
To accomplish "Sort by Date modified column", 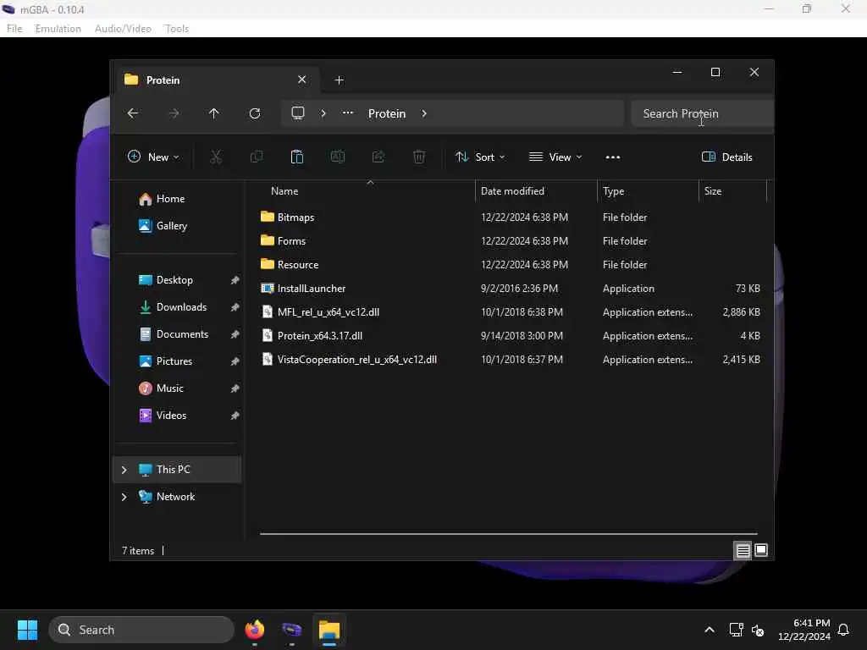I will (x=536, y=191).
